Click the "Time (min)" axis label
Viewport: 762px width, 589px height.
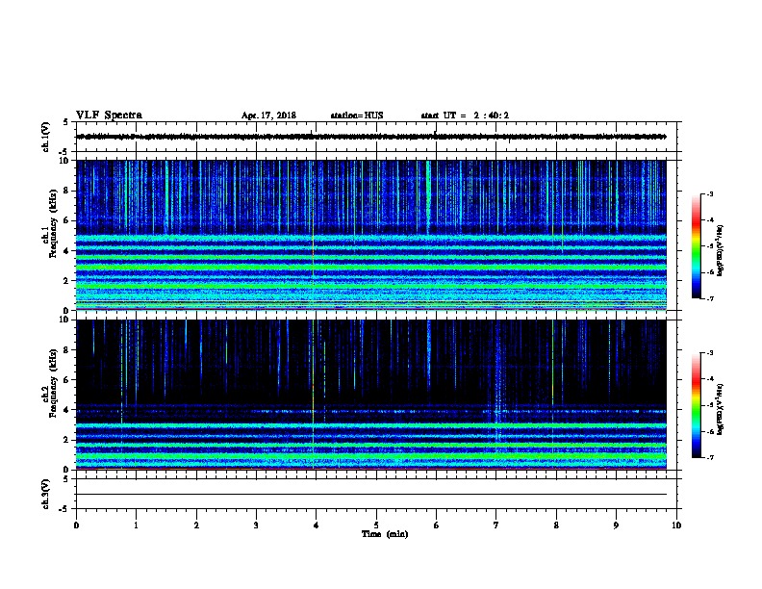(x=385, y=534)
